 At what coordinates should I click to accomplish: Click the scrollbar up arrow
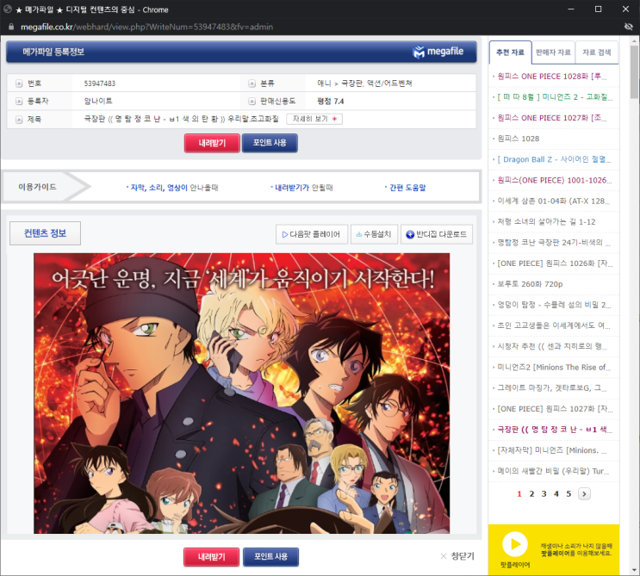pos(634,40)
